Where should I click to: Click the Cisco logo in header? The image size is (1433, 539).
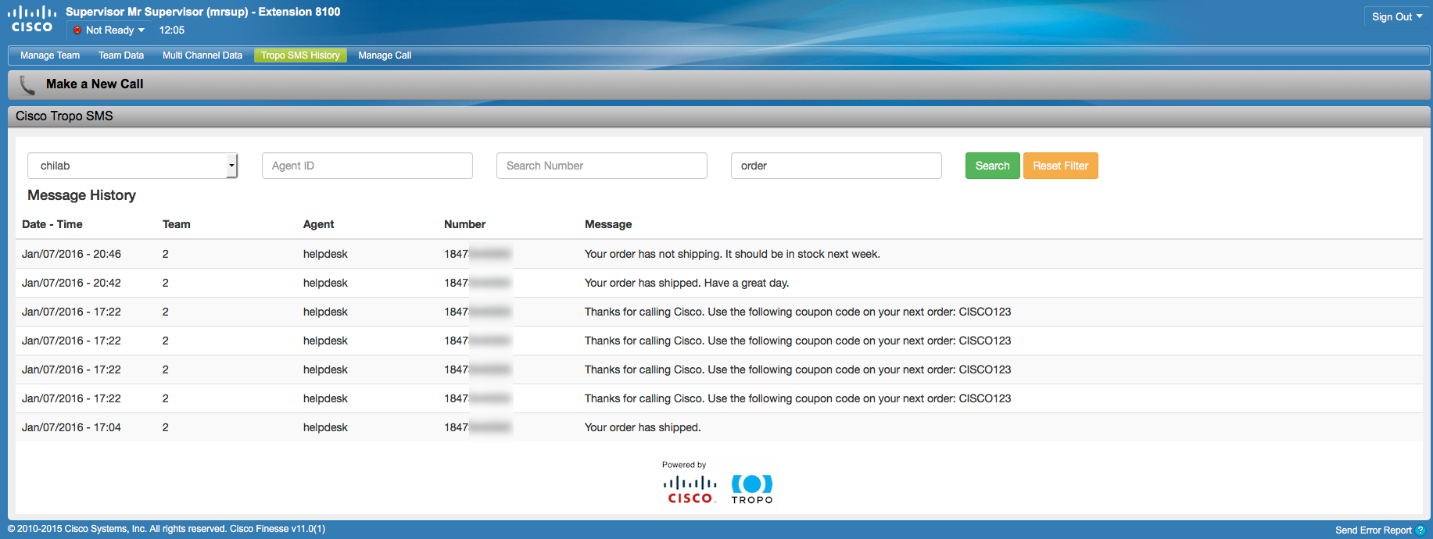coord(32,20)
